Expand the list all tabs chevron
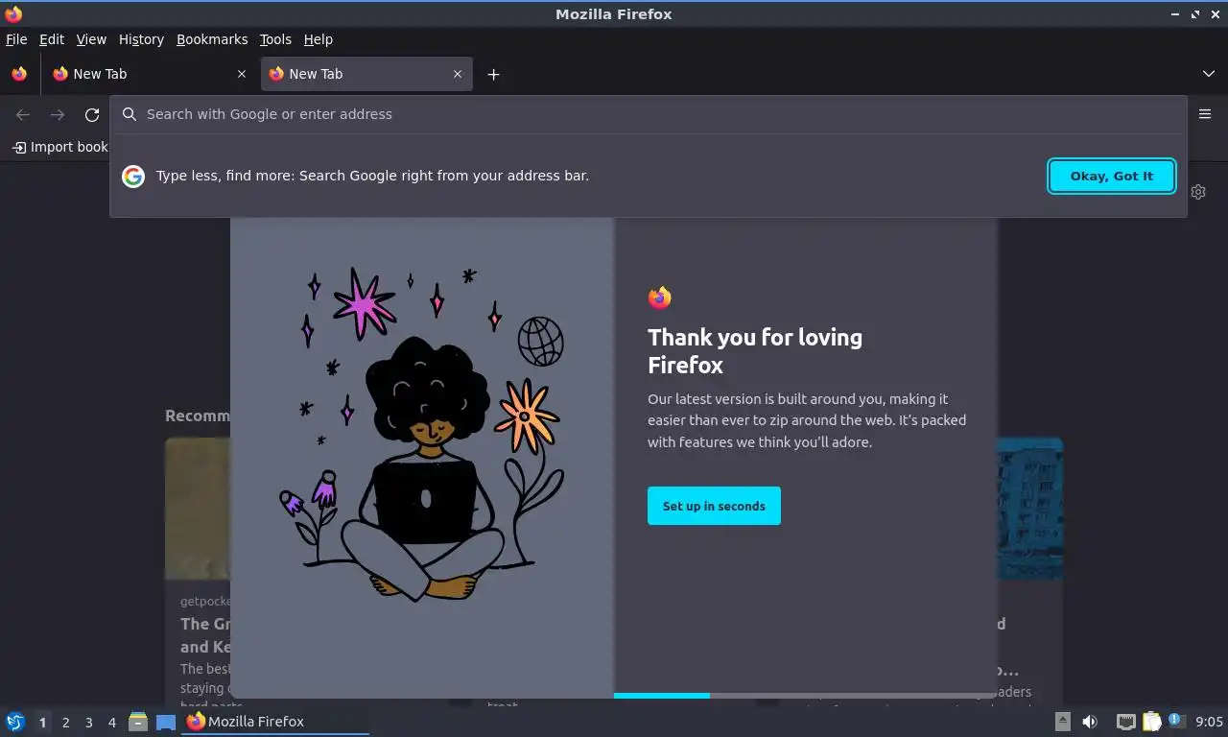Image resolution: width=1228 pixels, height=737 pixels. tap(1209, 74)
